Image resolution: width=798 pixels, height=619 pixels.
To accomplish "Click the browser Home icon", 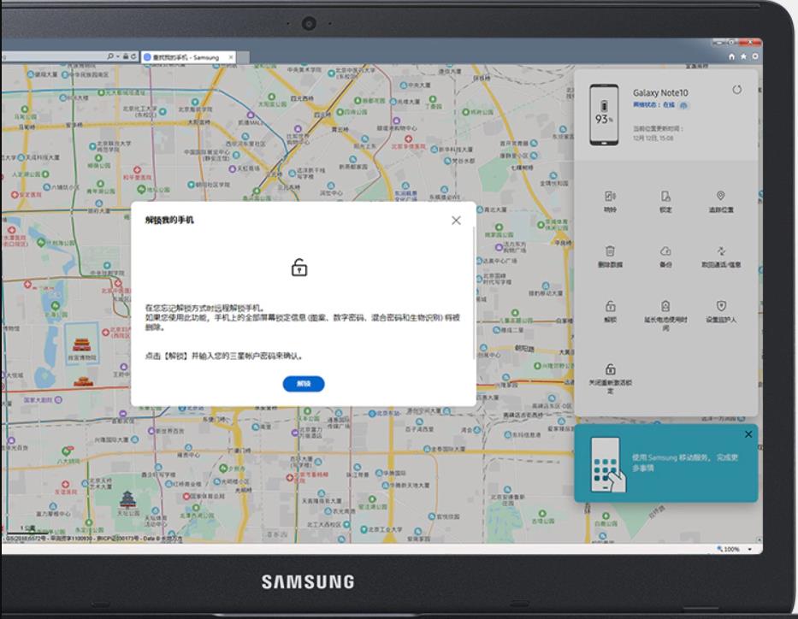I will pos(731,56).
